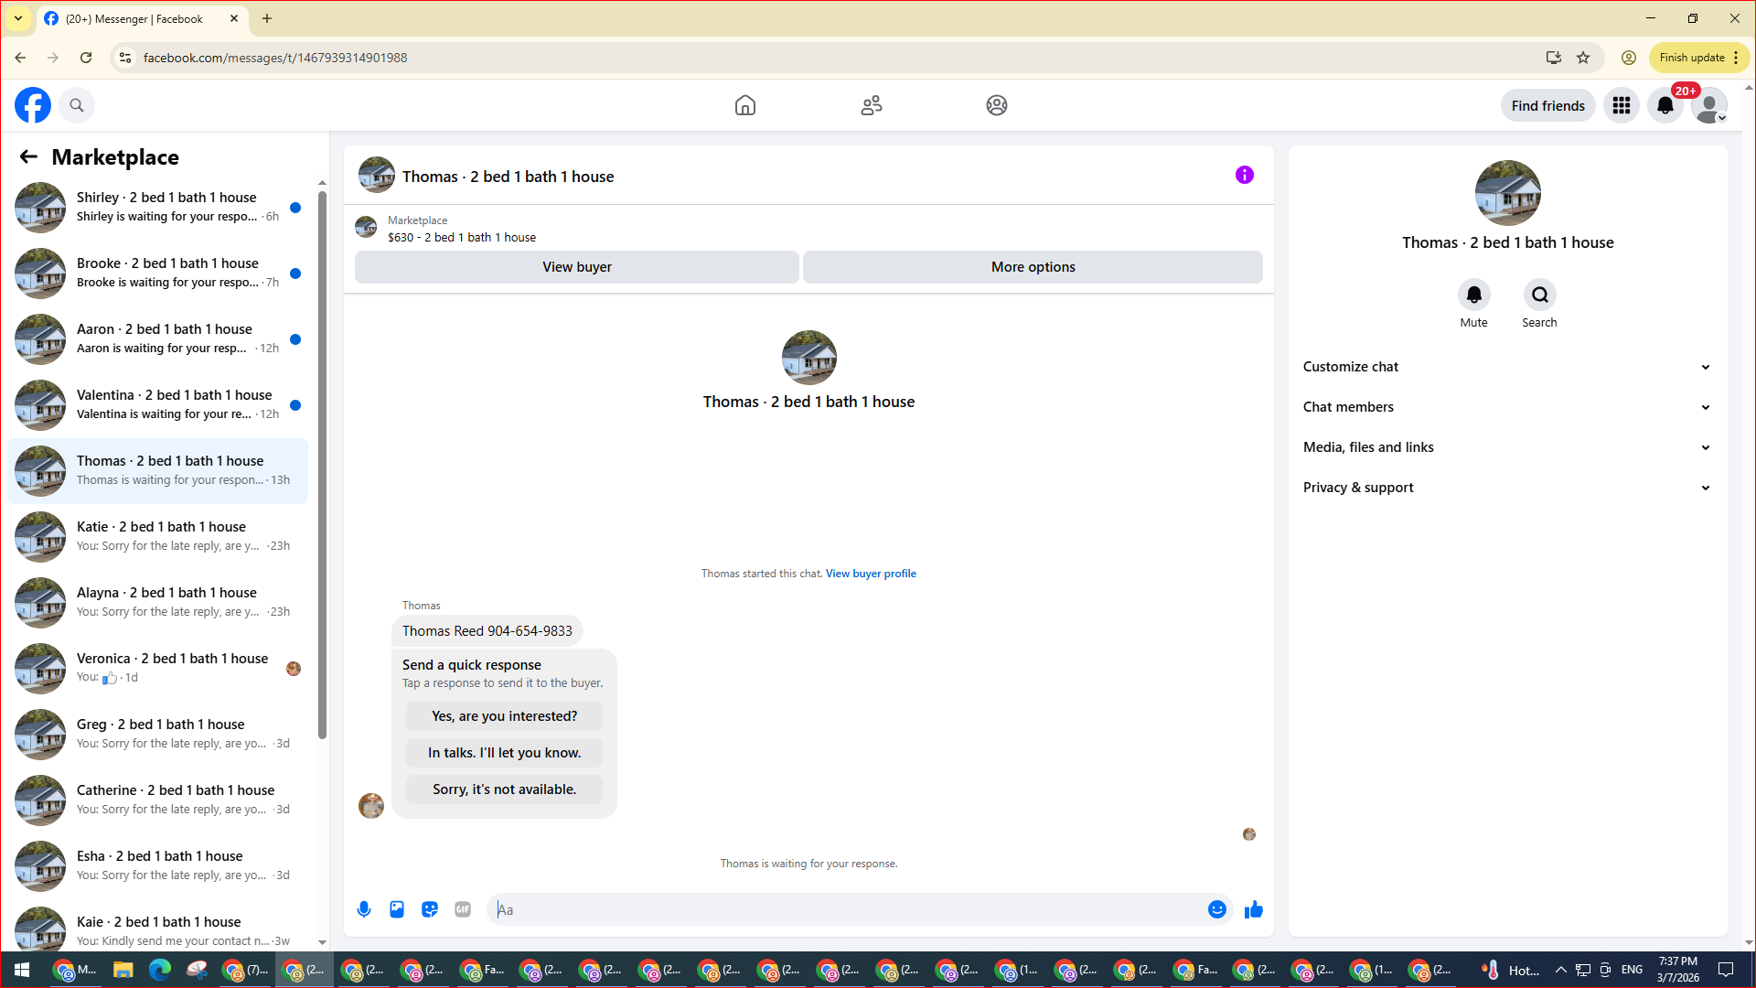
Task: Show hidden system tray icons
Action: point(1561,970)
